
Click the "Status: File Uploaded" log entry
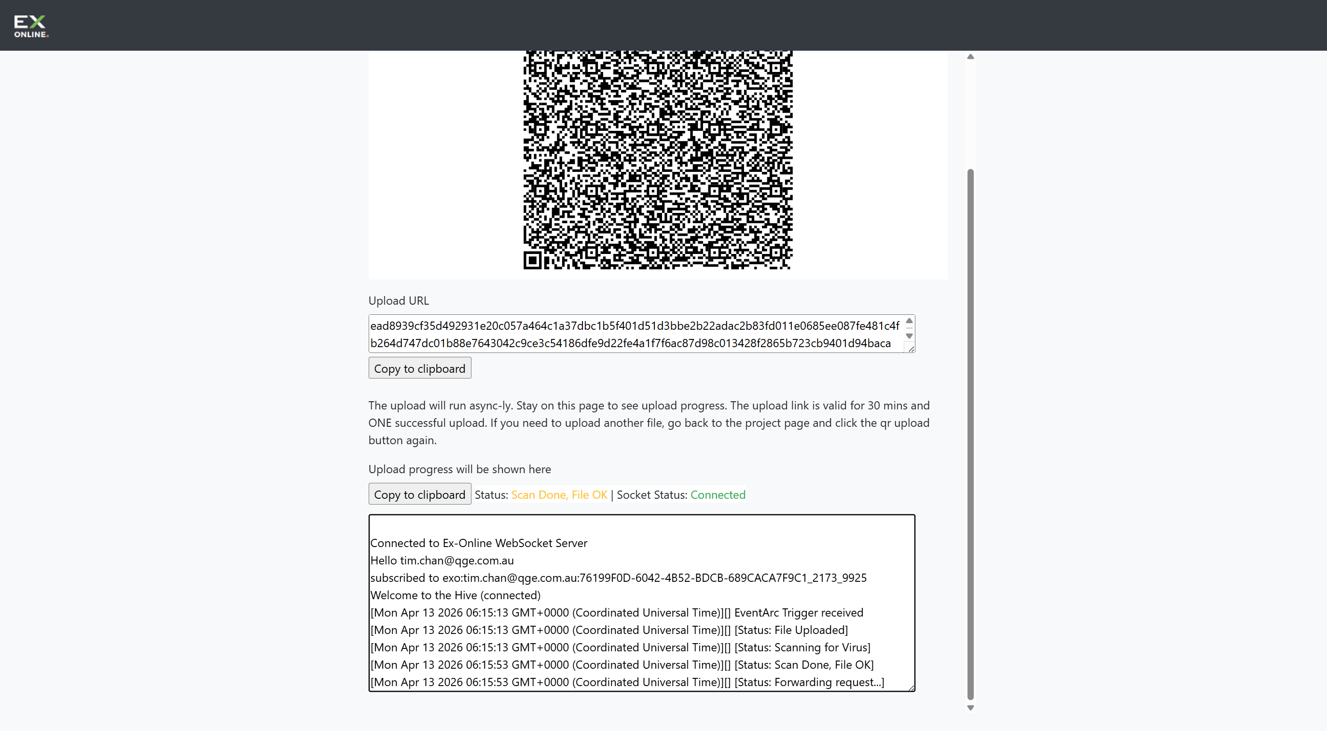tap(609, 630)
